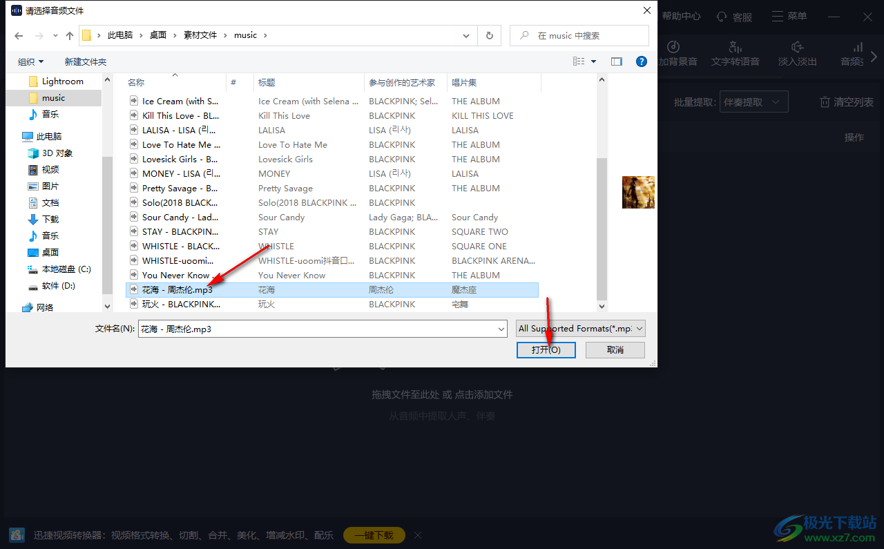Click the 客服 headset icon

pos(722,17)
